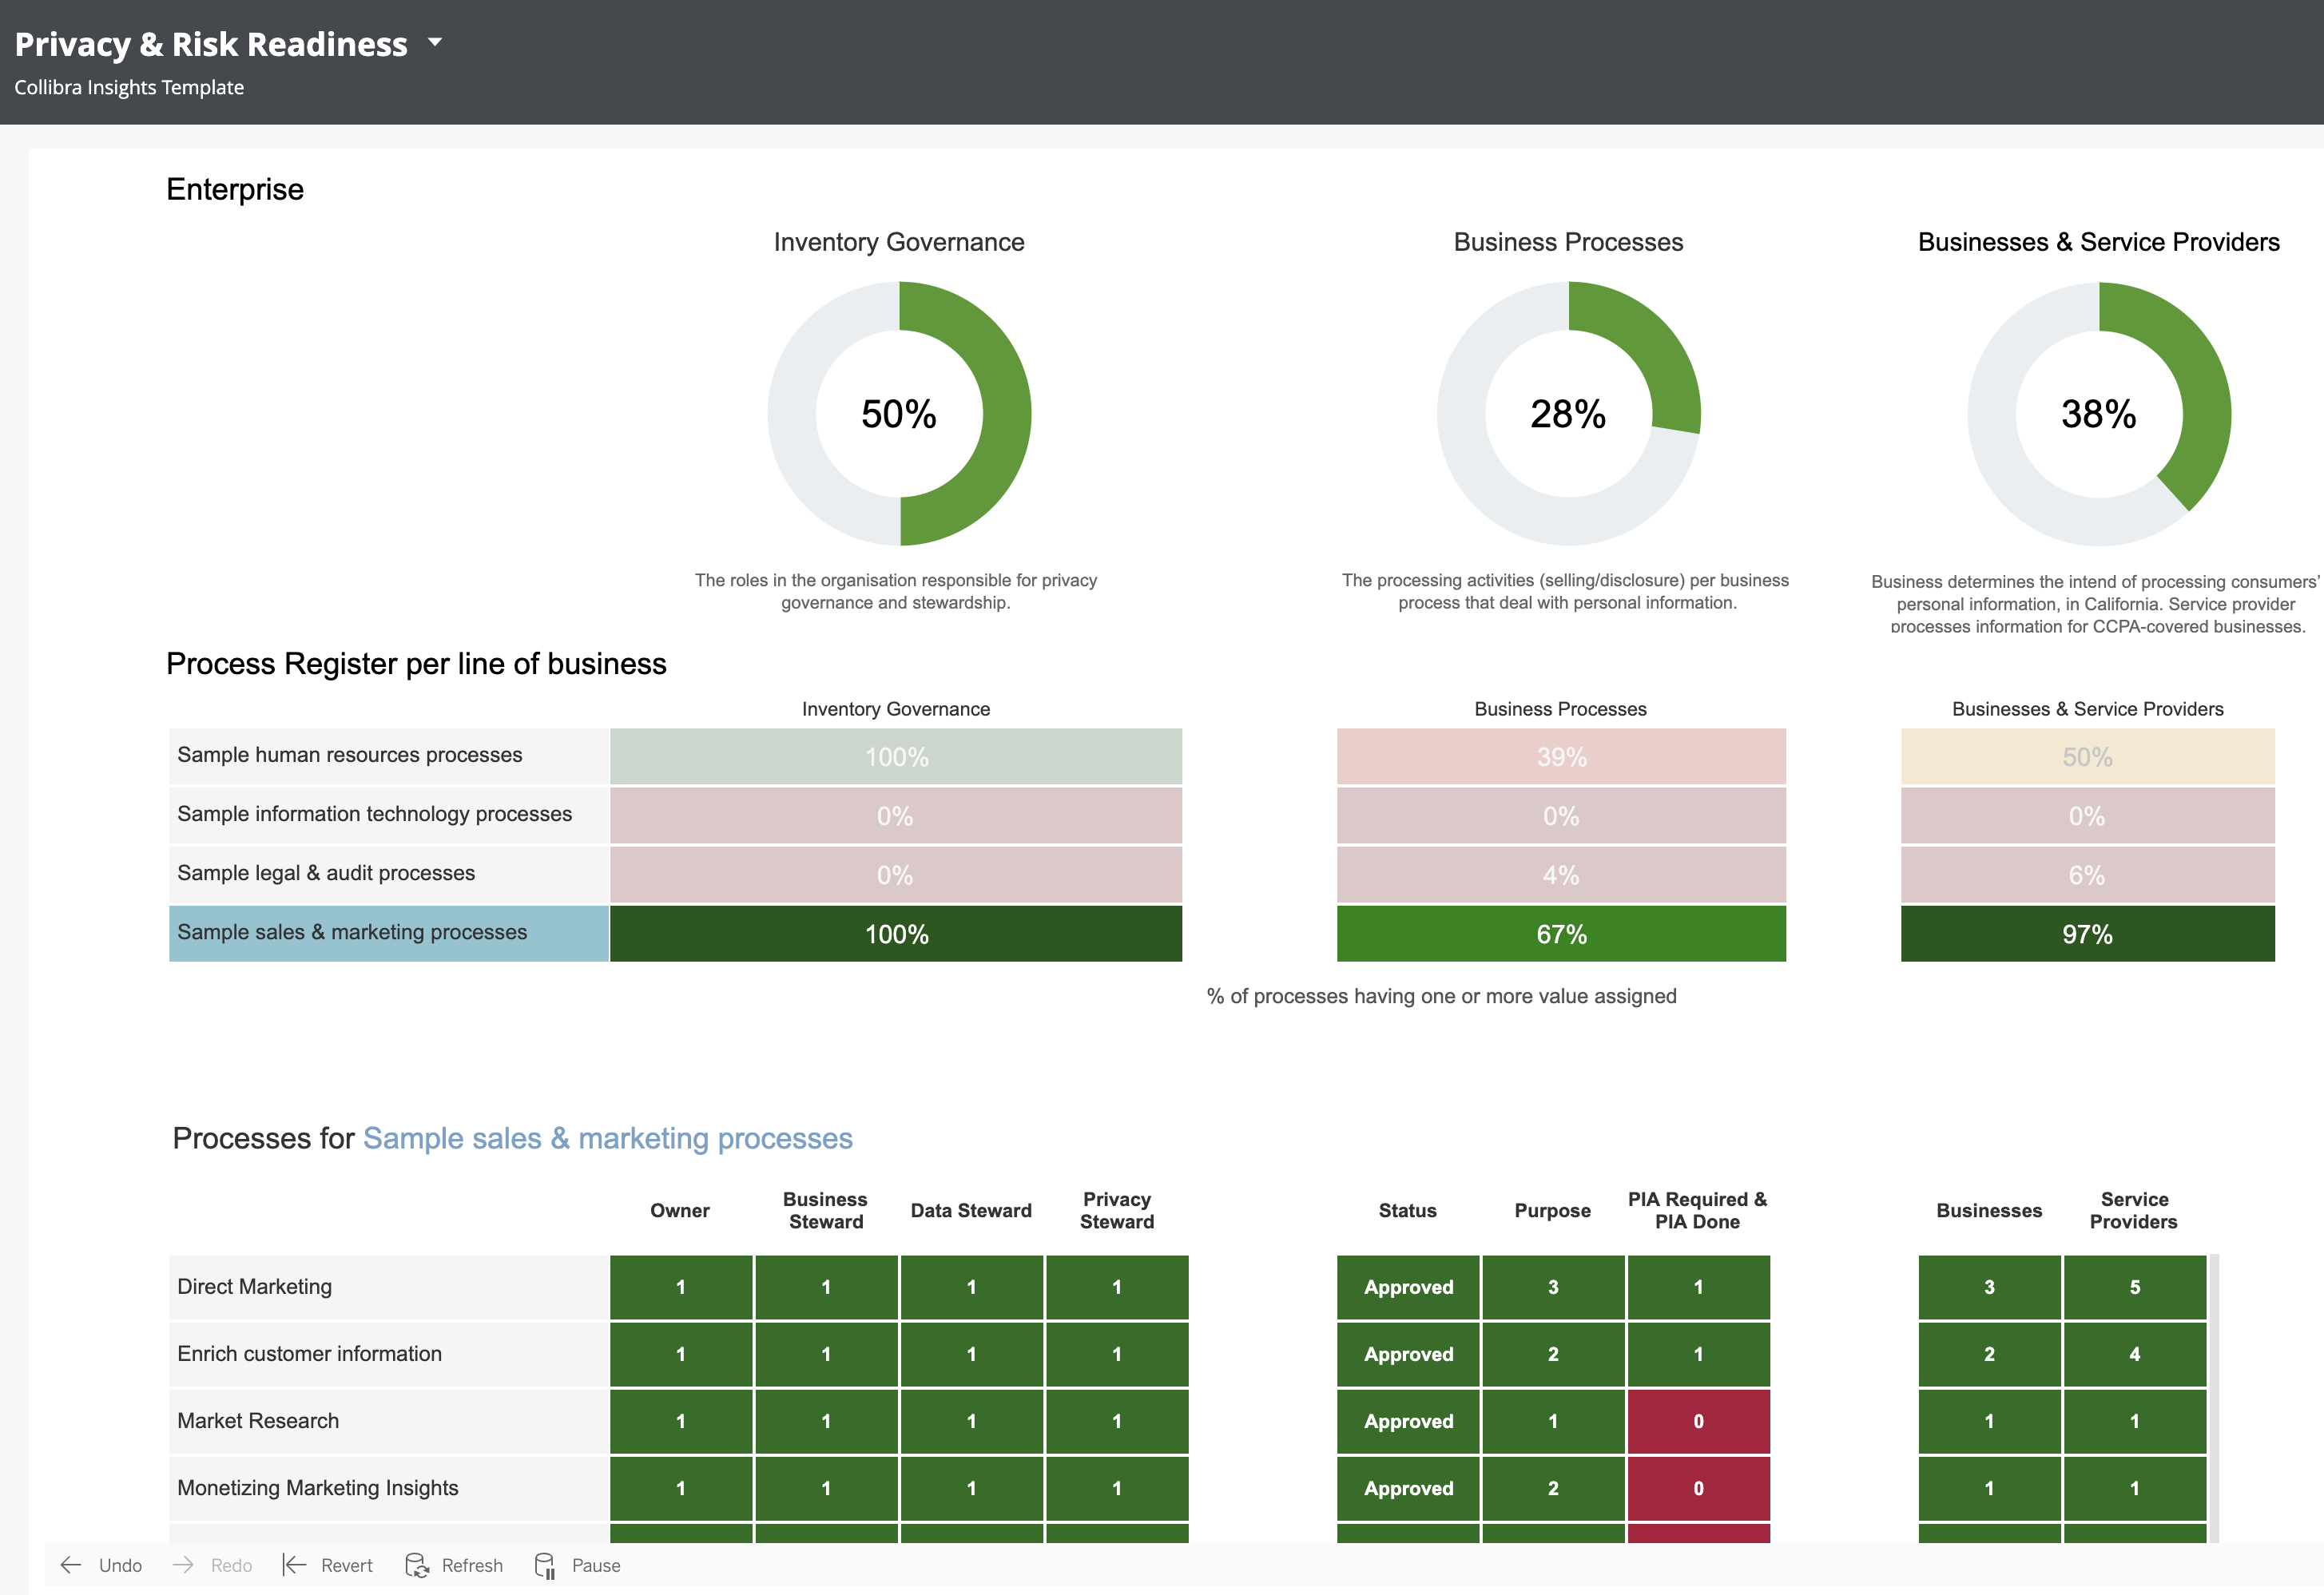Click the Approved status for Enrich customer information

(1408, 1354)
